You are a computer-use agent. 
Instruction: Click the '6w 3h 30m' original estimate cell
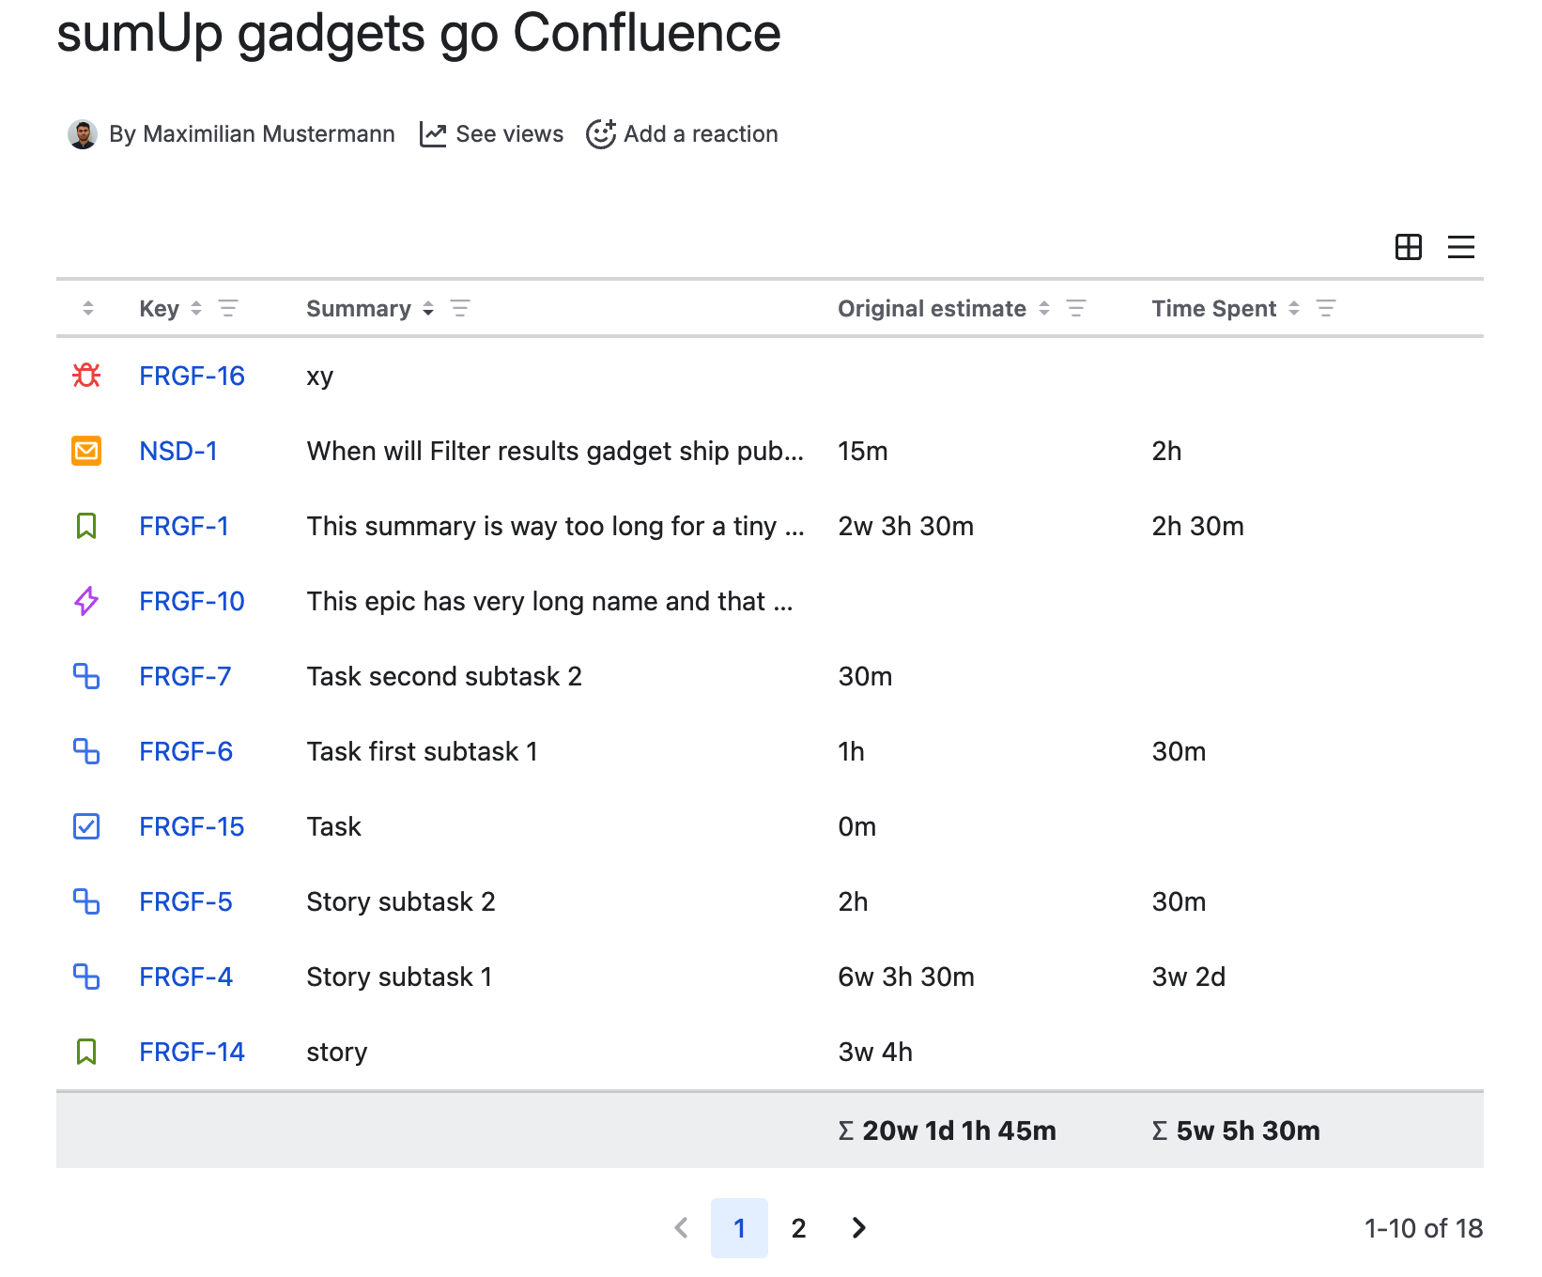[x=906, y=977]
